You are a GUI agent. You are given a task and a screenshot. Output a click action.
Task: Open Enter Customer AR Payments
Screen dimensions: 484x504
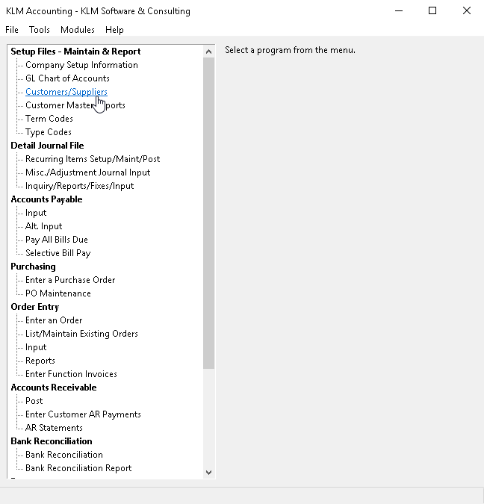pyautogui.click(x=83, y=414)
